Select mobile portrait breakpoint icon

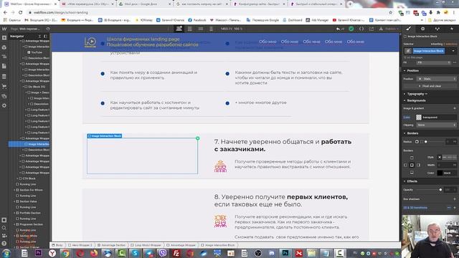(211, 29)
